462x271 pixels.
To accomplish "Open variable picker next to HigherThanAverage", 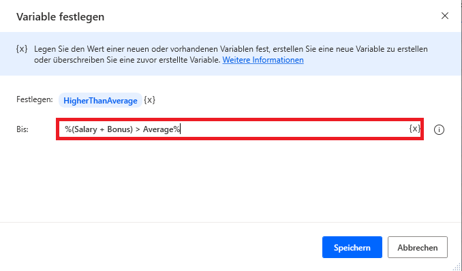I will [x=149, y=100].
